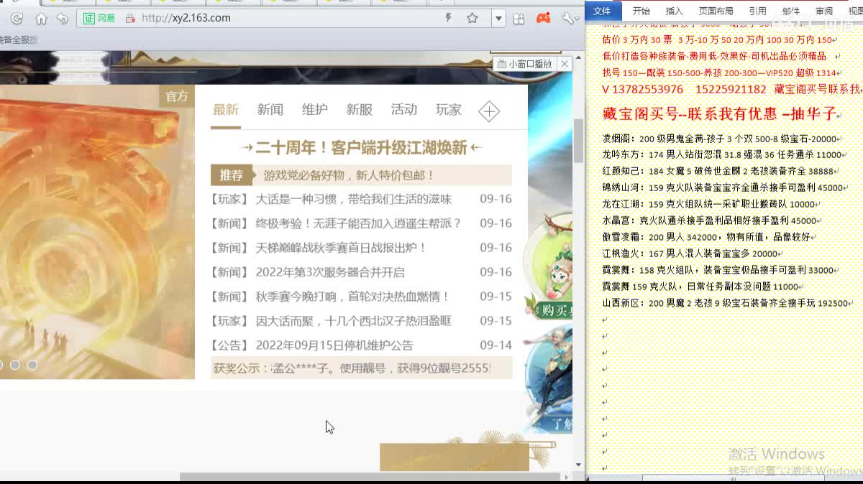The height and width of the screenshot is (484, 863).
Task: Click the line 估价3万内30票
Action: click(717, 40)
